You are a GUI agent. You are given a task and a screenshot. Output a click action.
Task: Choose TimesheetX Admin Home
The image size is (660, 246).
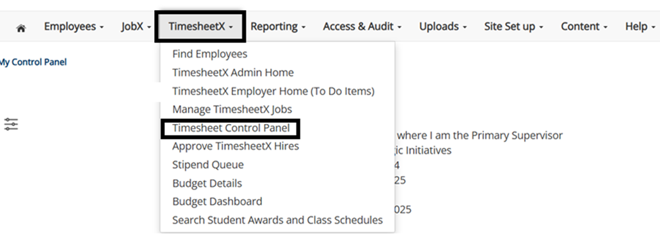[x=233, y=73]
